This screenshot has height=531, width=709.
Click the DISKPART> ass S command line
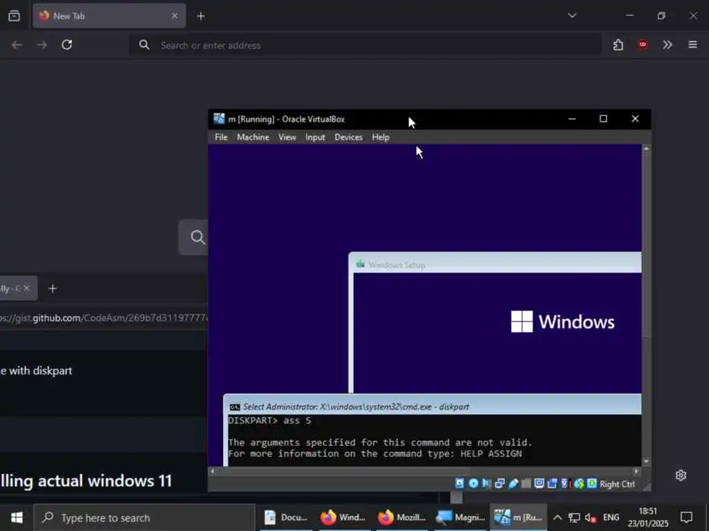click(269, 420)
